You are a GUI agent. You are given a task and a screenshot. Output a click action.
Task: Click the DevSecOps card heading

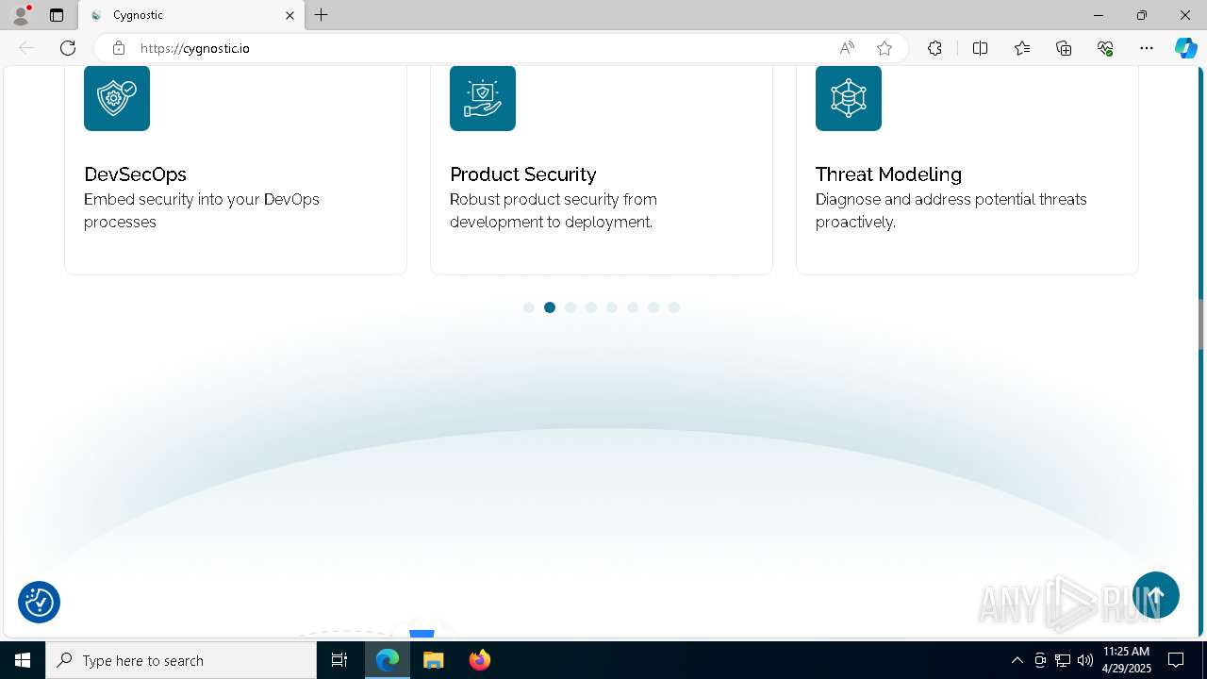click(136, 174)
